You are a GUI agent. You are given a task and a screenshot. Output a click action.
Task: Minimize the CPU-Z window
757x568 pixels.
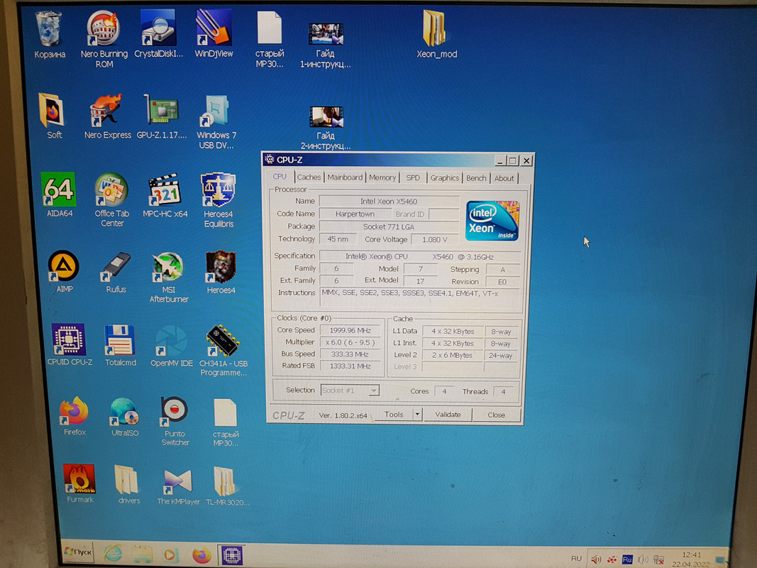click(x=500, y=160)
